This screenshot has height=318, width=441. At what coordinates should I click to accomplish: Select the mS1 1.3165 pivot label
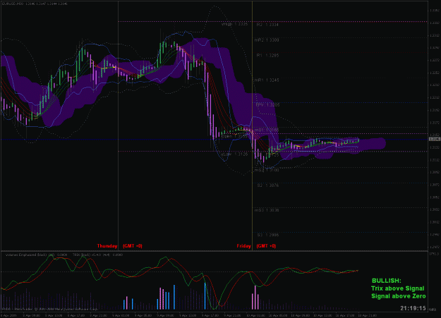[x=267, y=130]
